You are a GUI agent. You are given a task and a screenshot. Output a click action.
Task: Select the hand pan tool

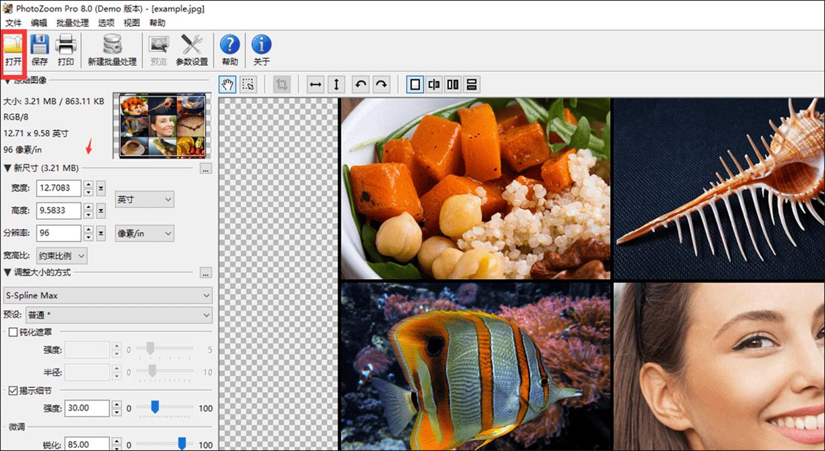pos(229,85)
